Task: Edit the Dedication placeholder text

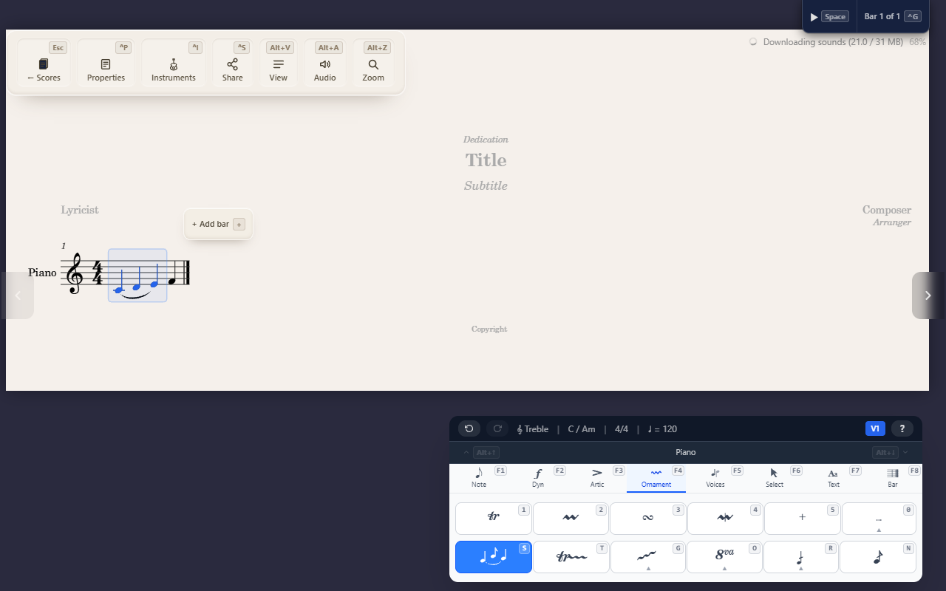Action: tap(486, 140)
